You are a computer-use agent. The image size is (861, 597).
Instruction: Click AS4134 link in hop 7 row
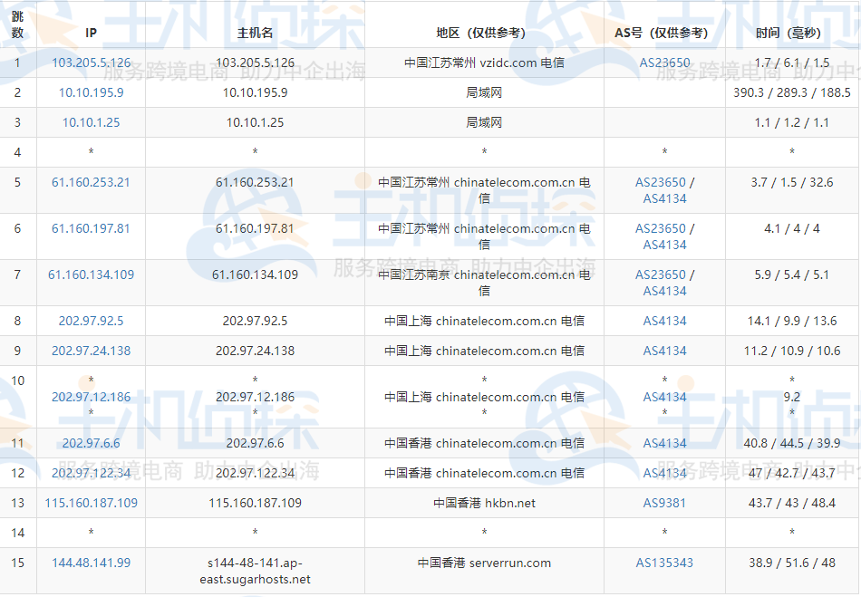pyautogui.click(x=664, y=291)
